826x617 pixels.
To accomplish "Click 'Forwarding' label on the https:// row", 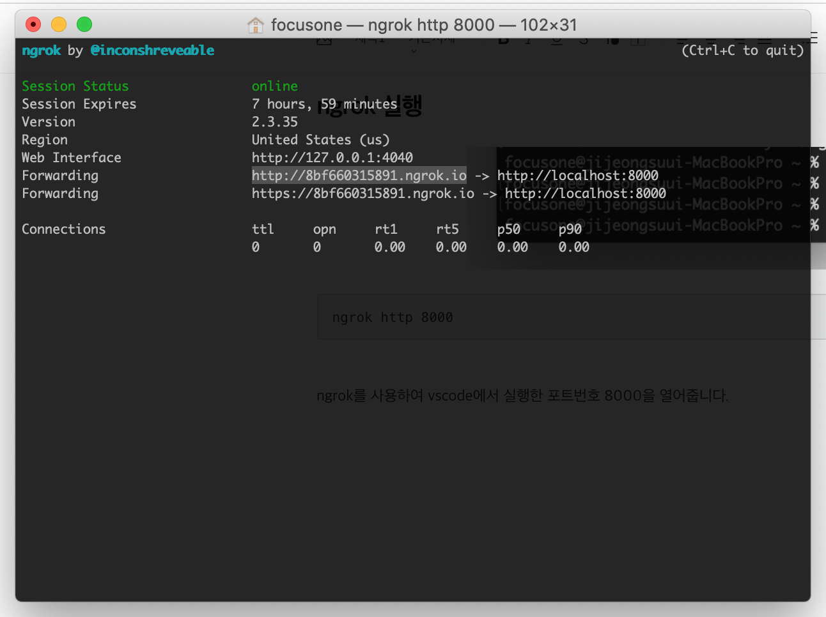I will 60,194.
